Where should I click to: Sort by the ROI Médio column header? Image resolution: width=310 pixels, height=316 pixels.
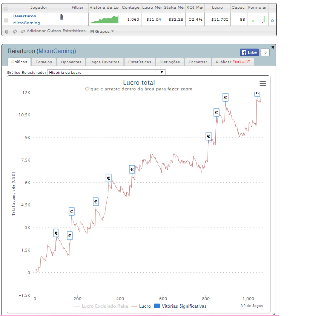click(195, 8)
